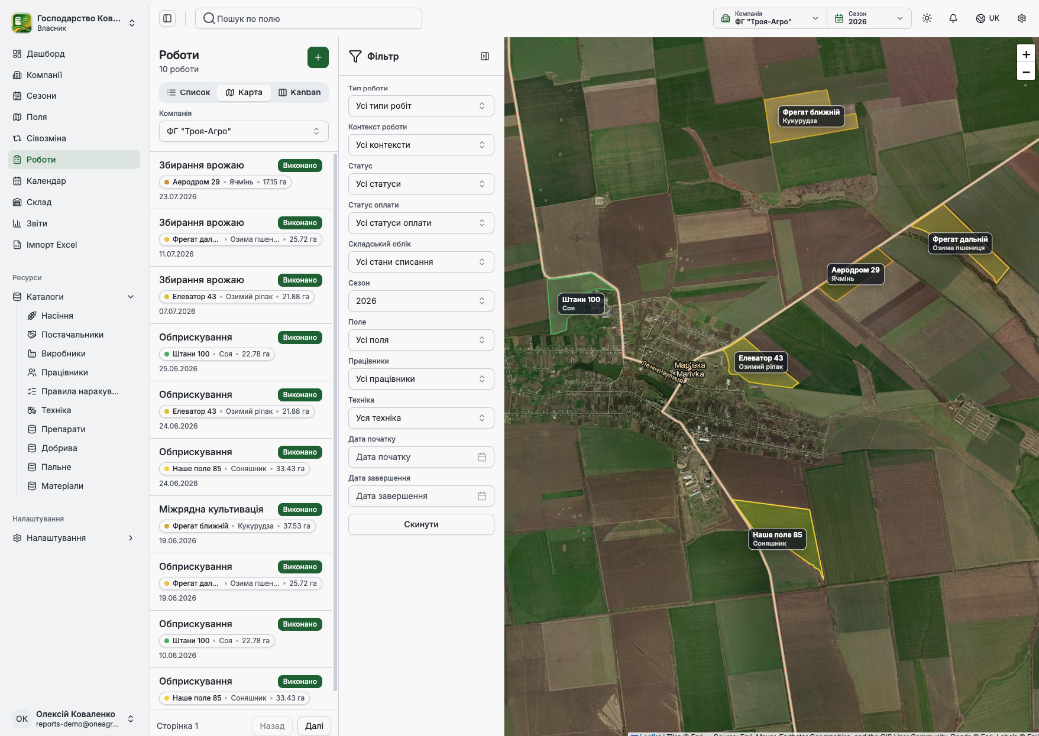The width and height of the screenshot is (1039, 736).
Task: Switch theme with the sun icon
Action: 927,18
